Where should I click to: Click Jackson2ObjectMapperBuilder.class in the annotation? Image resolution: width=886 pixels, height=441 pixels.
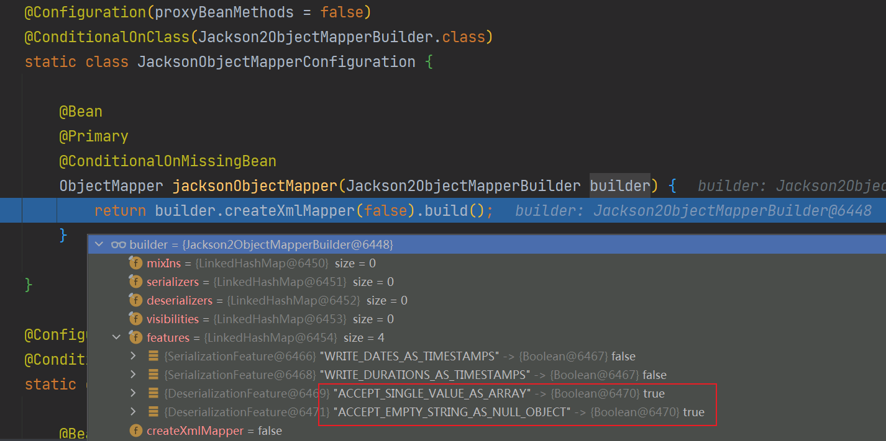click(x=342, y=37)
